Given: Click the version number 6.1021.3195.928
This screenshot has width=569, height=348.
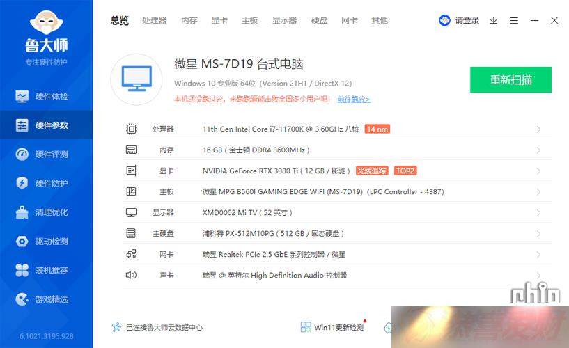Looking at the screenshot, I should (x=47, y=336).
